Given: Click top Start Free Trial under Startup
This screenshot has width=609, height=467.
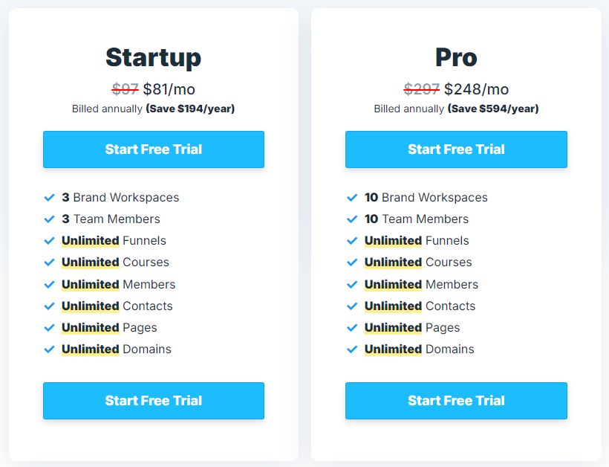Looking at the screenshot, I should pyautogui.click(x=154, y=149).
